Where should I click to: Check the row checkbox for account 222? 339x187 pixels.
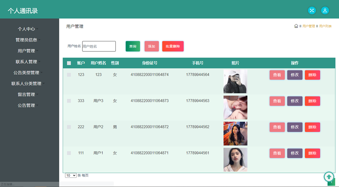pyautogui.click(x=69, y=127)
